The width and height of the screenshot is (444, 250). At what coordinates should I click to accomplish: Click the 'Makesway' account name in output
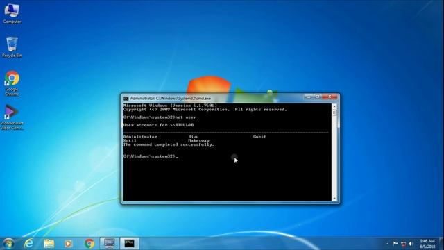(x=199, y=140)
